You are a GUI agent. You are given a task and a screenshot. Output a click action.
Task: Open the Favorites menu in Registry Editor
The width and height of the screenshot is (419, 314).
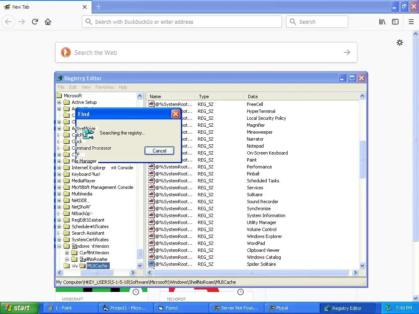(104, 87)
